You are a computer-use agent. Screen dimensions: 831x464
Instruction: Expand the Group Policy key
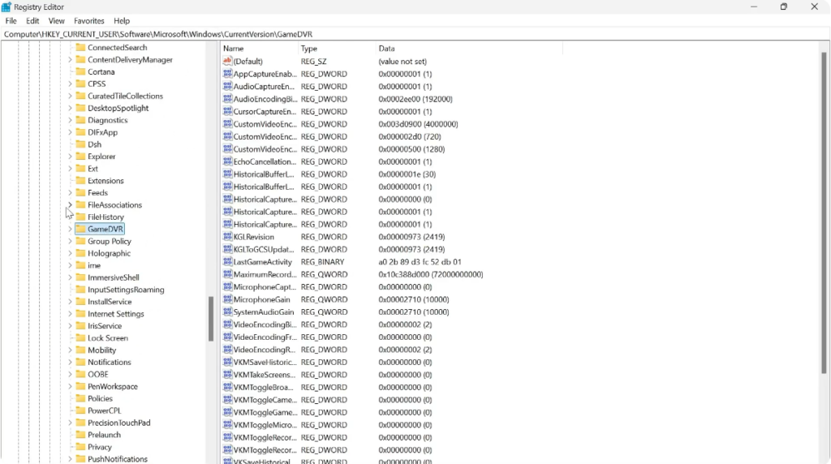click(x=70, y=241)
